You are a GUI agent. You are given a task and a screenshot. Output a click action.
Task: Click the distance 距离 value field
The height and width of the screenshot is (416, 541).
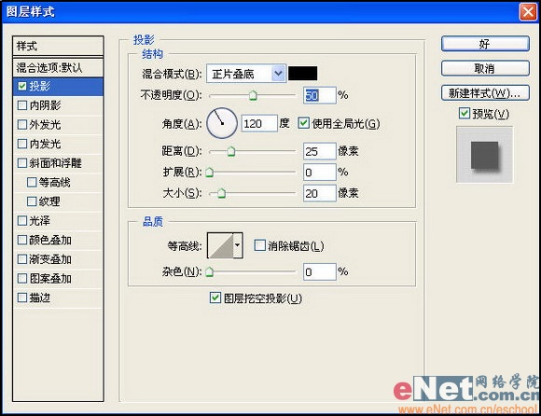click(x=320, y=151)
